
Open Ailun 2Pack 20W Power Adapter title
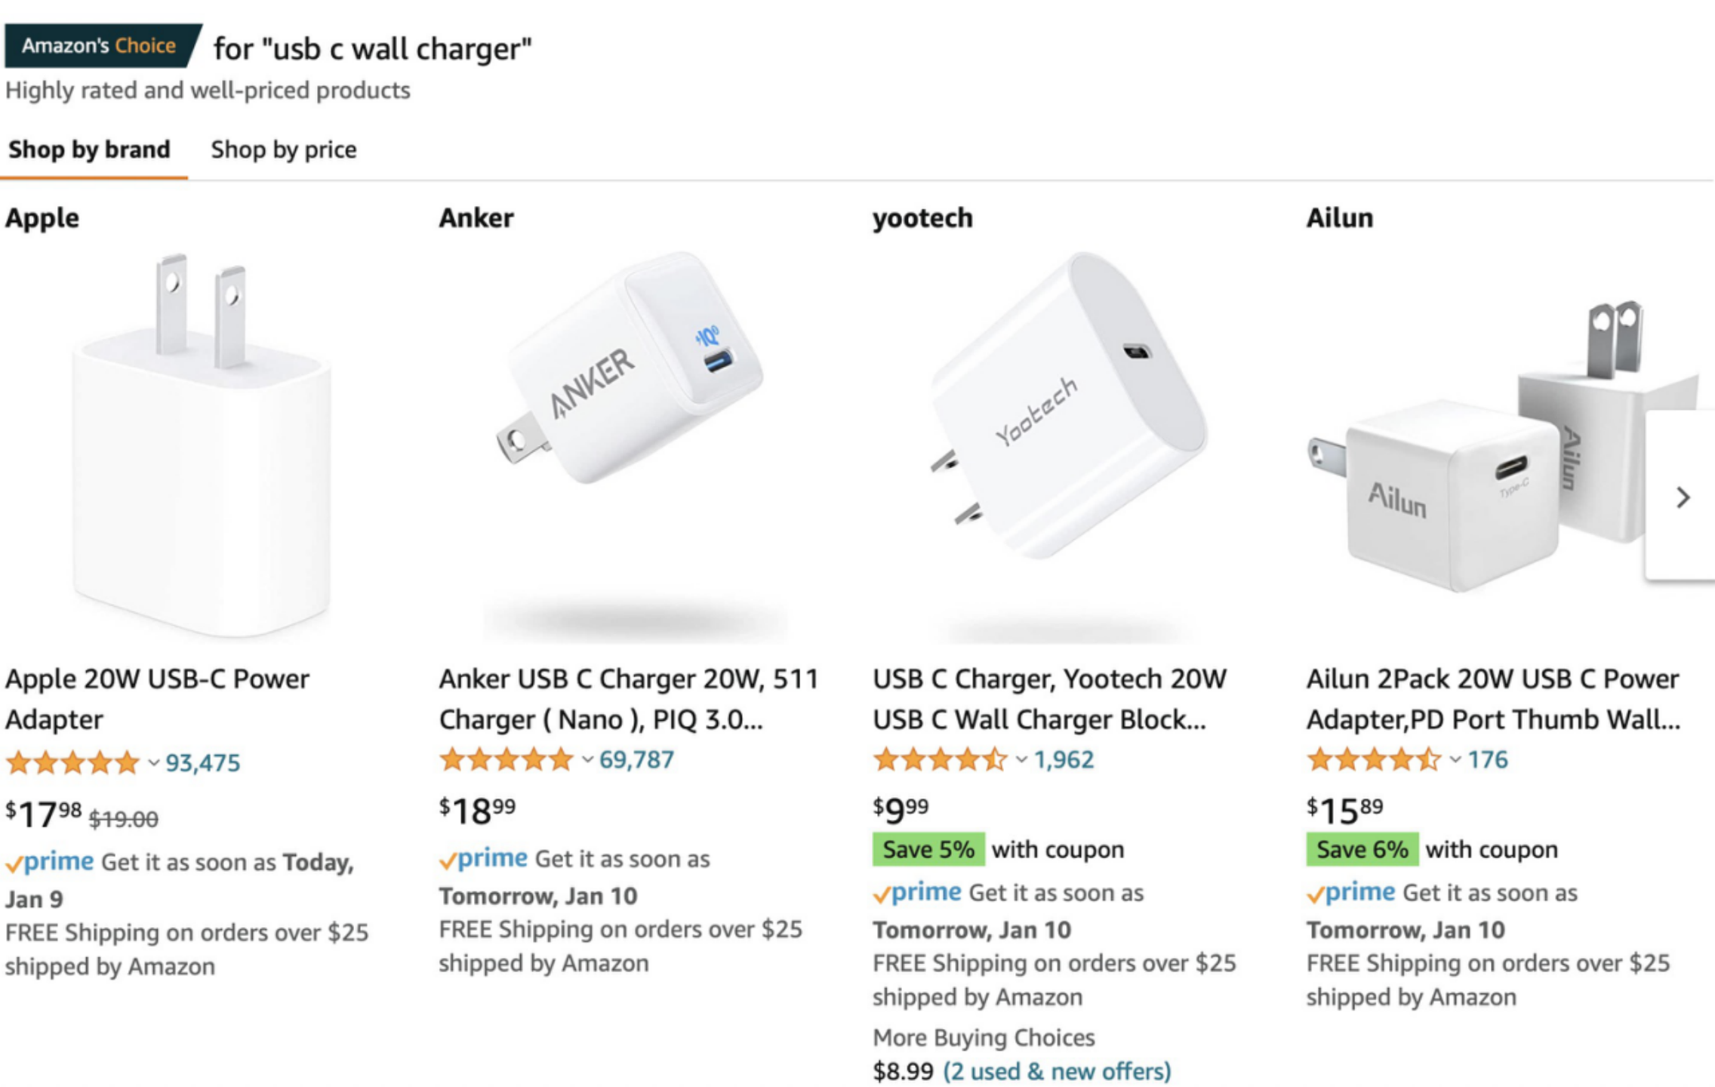click(1493, 698)
